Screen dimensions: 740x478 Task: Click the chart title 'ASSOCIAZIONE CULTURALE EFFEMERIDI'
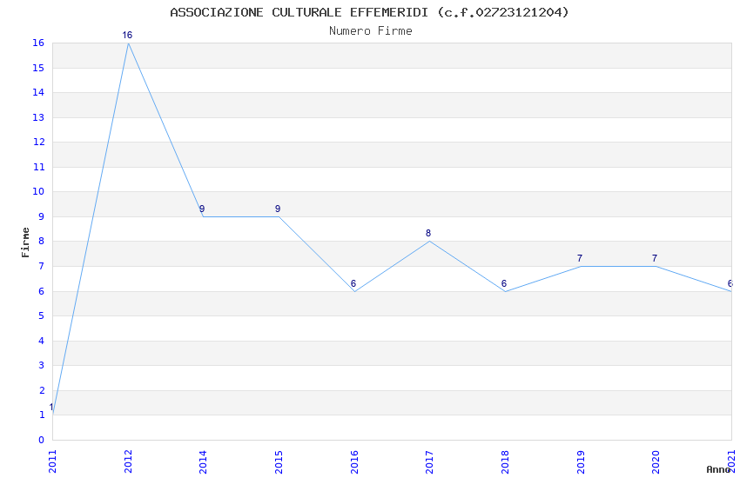click(301, 12)
